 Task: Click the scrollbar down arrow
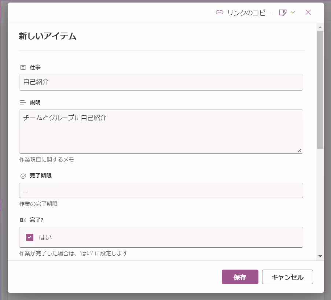click(320, 256)
